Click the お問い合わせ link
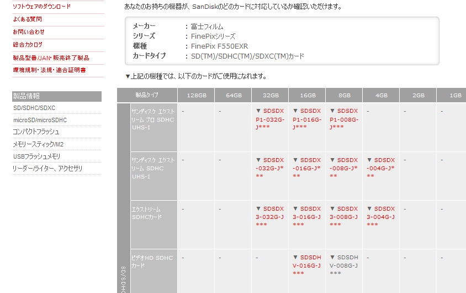Screen dimensions: 466x293 pos(29,32)
